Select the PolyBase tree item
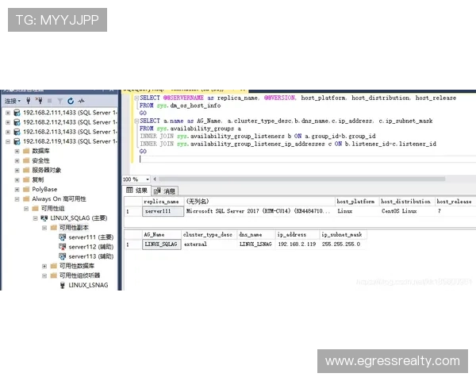The height and width of the screenshot is (381, 476). pos(44,189)
